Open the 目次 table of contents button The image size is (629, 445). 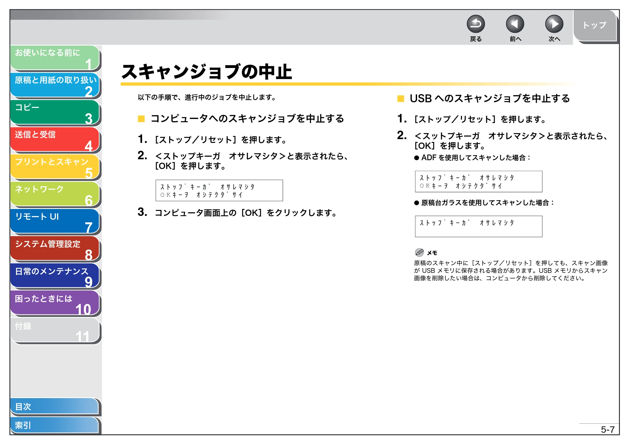(55, 407)
